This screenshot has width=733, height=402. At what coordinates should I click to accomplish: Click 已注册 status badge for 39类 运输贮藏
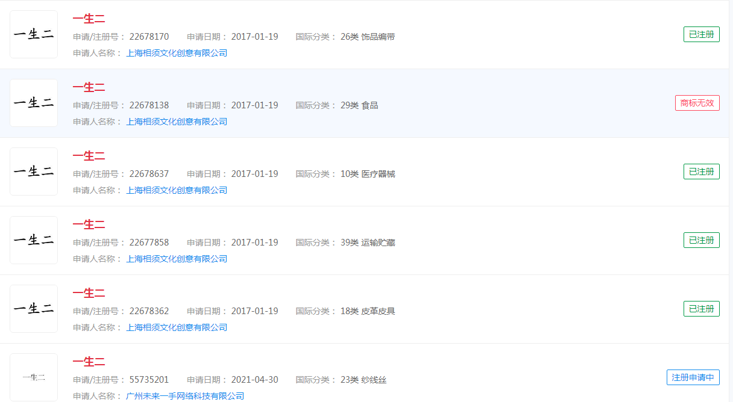click(x=701, y=240)
